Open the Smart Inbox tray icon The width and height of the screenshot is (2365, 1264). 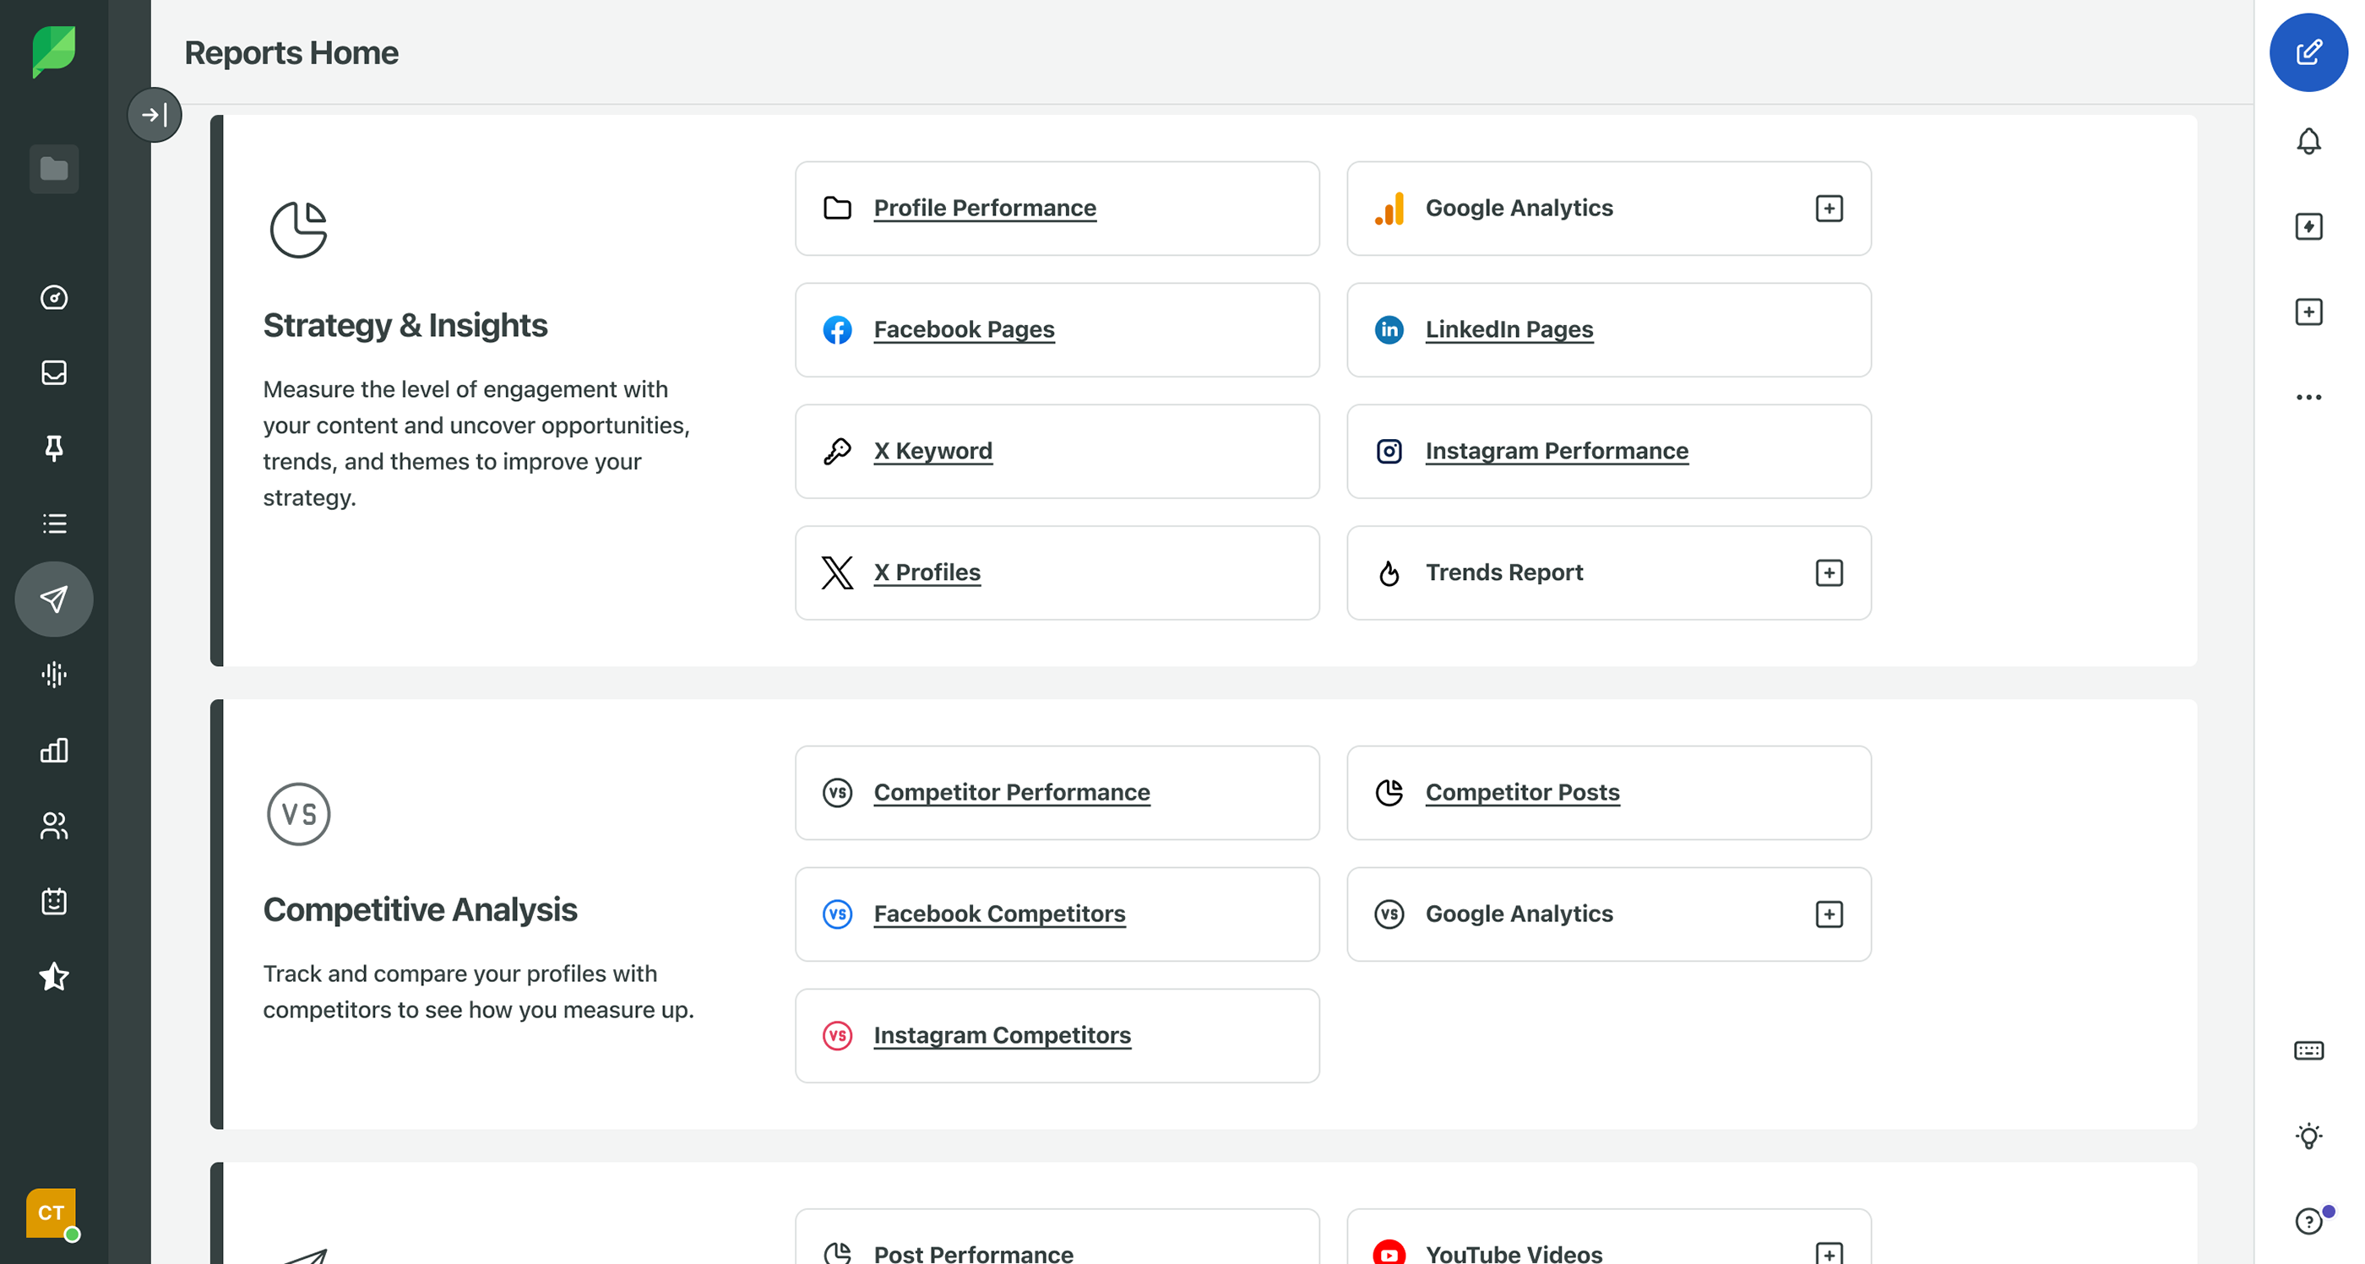click(54, 372)
